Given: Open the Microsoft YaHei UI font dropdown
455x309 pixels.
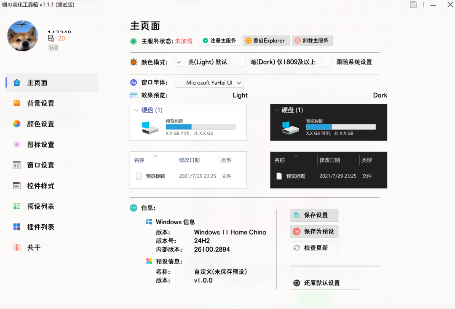Looking at the screenshot, I should click(x=209, y=83).
